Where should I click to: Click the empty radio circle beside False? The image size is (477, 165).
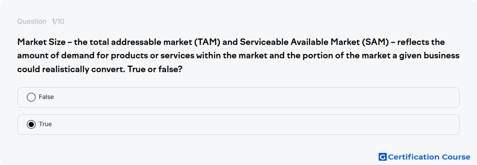(x=31, y=97)
